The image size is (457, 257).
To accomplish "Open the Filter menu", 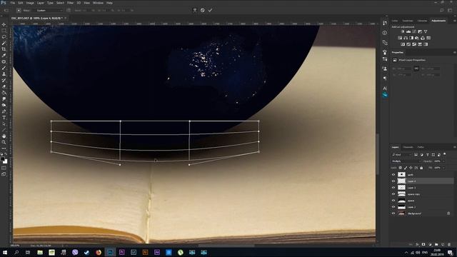I will click(x=70, y=3).
